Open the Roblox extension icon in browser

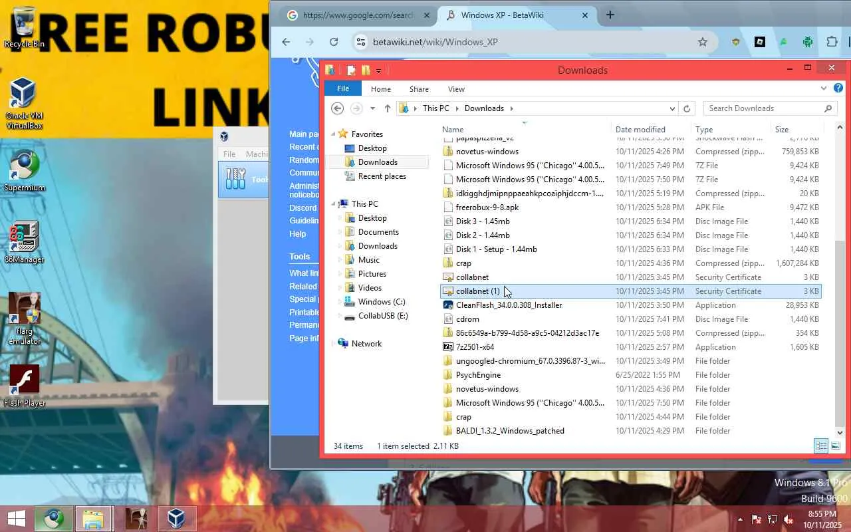[x=760, y=42]
